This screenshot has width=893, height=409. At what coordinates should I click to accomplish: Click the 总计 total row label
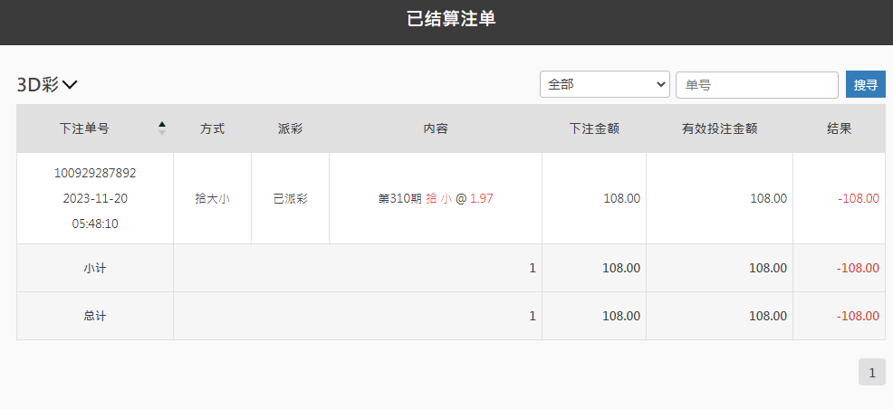pos(95,316)
